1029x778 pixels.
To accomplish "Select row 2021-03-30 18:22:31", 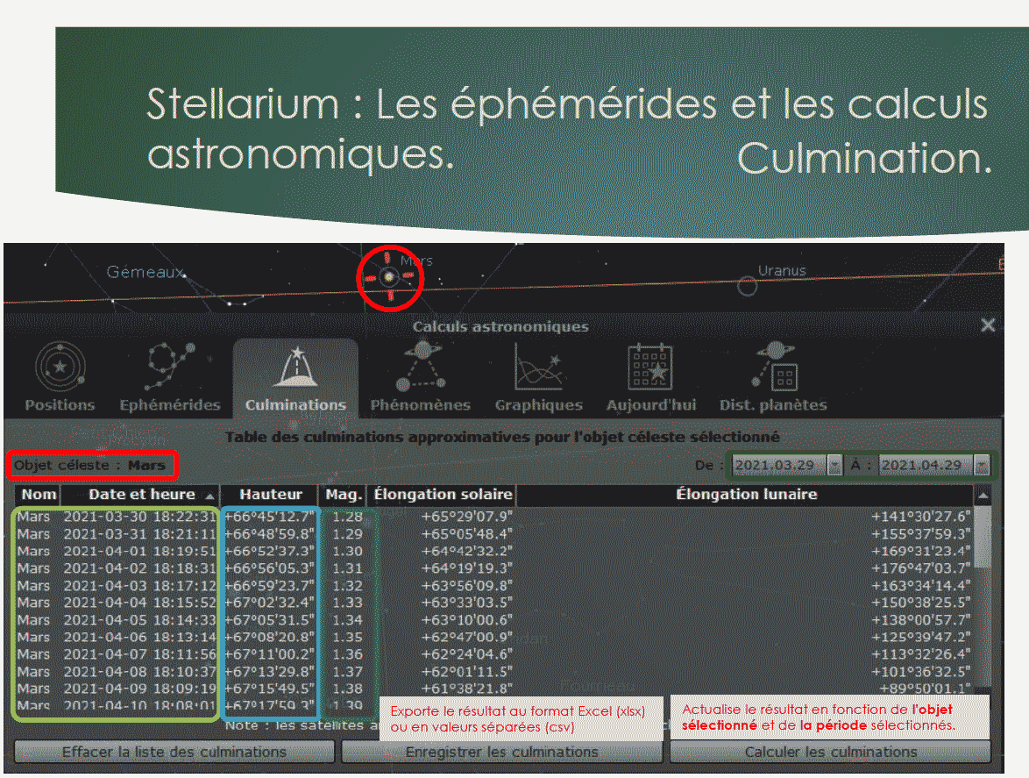I will (x=494, y=517).
